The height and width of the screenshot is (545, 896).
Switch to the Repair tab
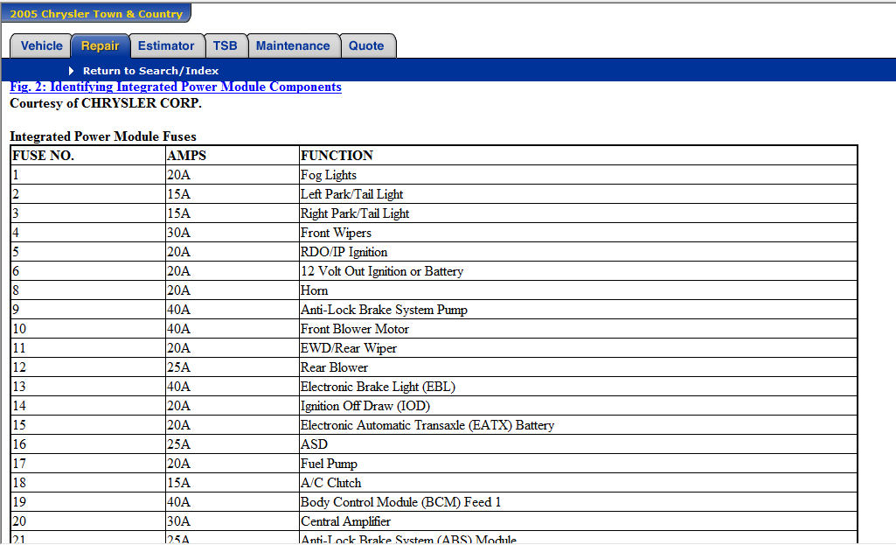[100, 45]
